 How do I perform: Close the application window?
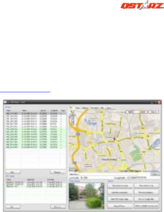coord(159,102)
